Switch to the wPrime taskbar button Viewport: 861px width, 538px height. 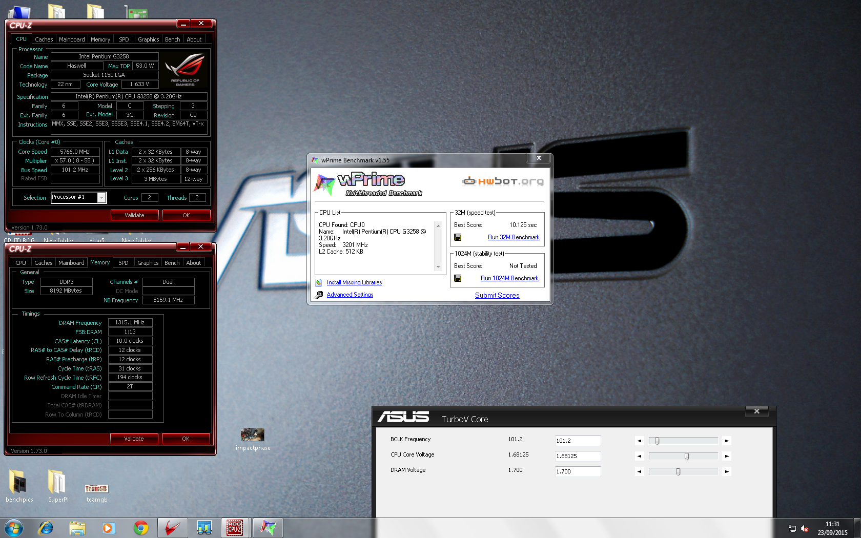[x=268, y=528]
